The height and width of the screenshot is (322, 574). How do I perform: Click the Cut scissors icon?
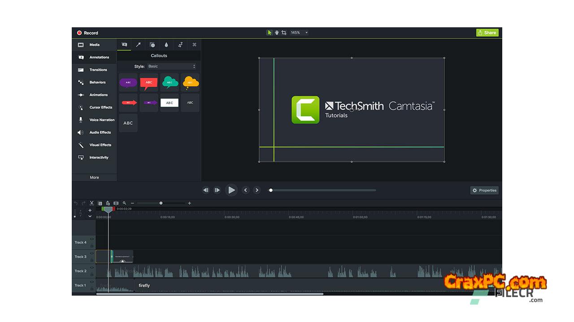pyautogui.click(x=91, y=203)
